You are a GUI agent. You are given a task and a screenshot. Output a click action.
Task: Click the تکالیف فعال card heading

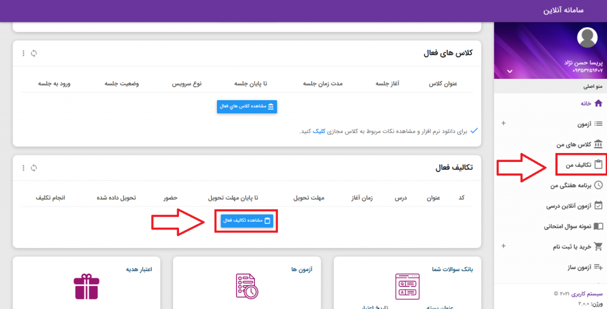tap(454, 168)
